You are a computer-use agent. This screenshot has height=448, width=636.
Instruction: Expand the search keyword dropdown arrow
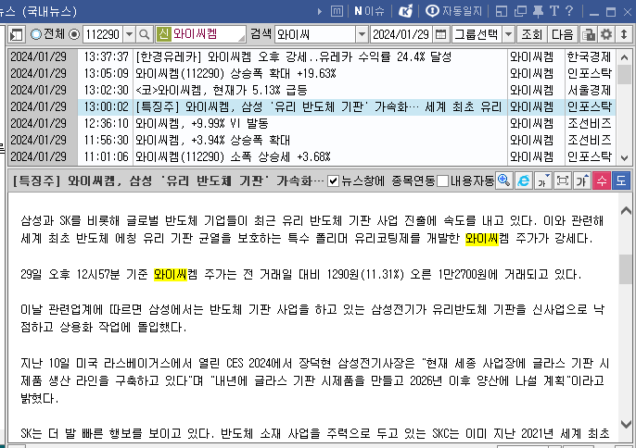pos(362,34)
